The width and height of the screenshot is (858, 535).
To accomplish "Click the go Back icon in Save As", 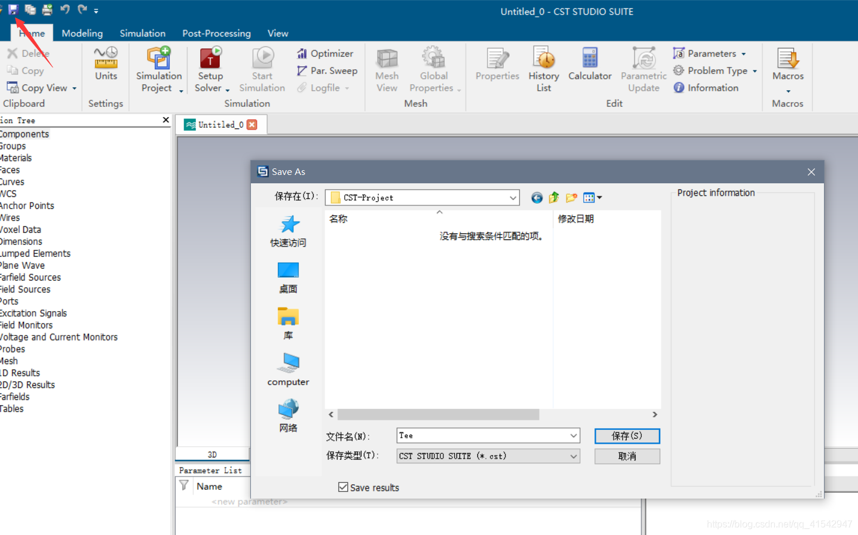I will pyautogui.click(x=537, y=198).
